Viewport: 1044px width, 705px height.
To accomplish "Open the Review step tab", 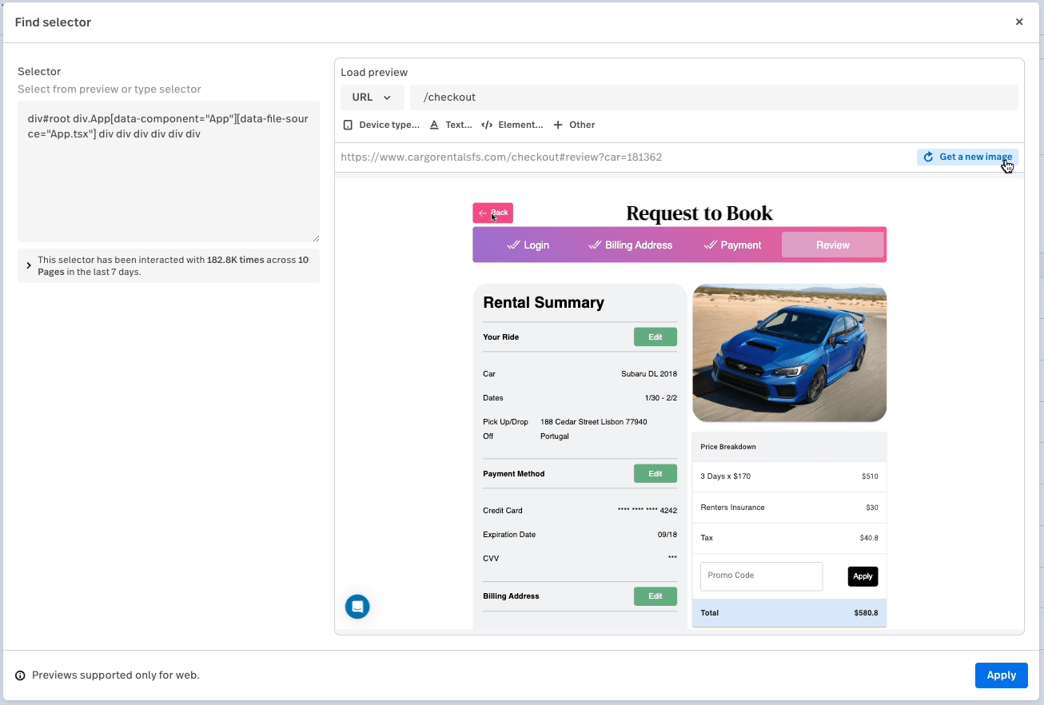I will tap(832, 245).
